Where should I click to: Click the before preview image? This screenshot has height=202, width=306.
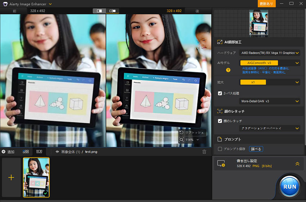click(53, 80)
